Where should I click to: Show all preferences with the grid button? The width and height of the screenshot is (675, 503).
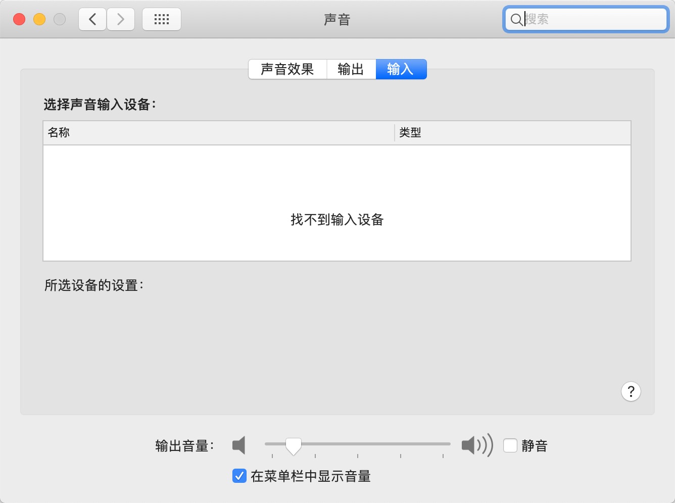tap(162, 20)
